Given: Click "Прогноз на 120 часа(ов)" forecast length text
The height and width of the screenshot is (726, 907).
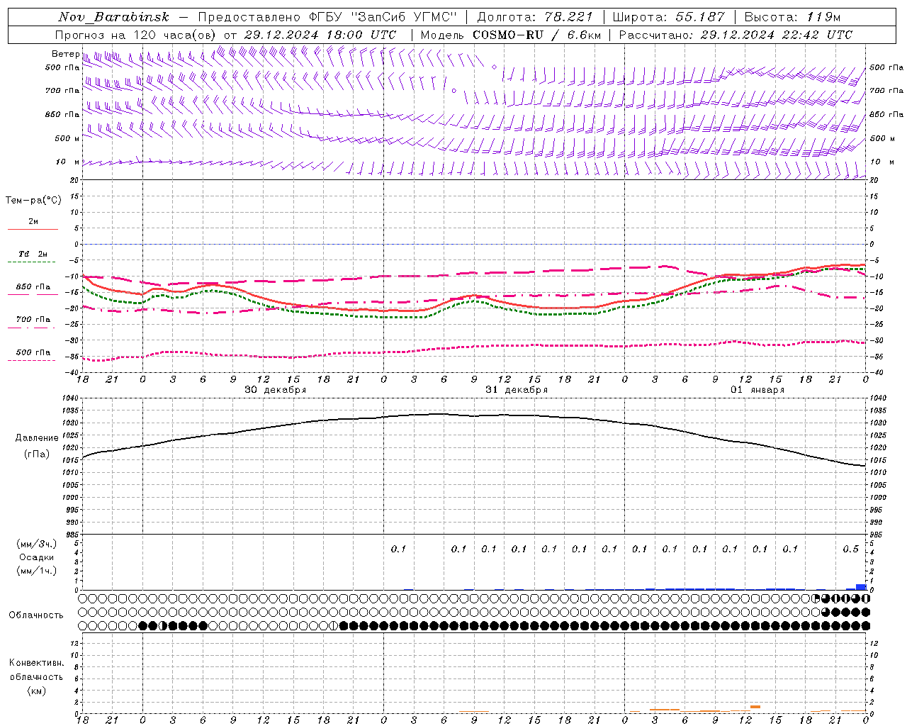Looking at the screenshot, I should point(136,35).
